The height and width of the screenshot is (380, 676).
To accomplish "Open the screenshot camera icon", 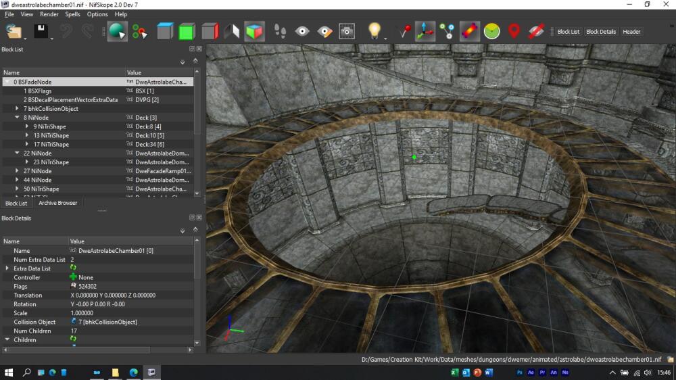I will 347,32.
